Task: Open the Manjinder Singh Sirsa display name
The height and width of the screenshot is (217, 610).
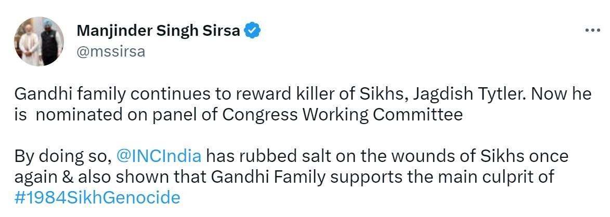Action: click(158, 31)
